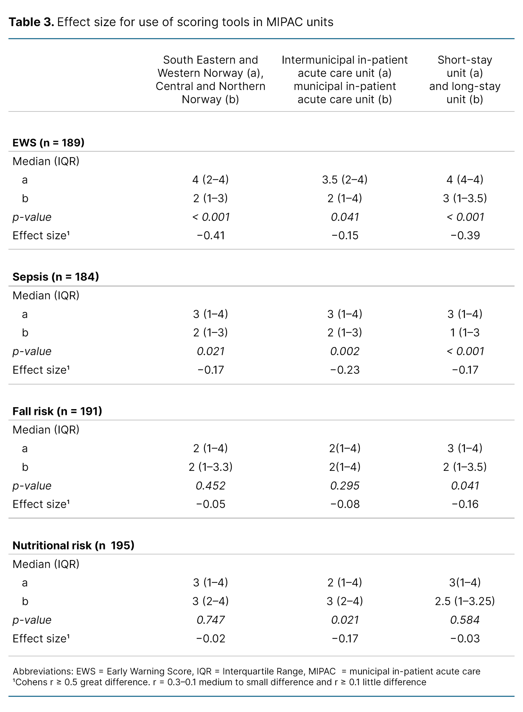Click the −0.23 effect size value

(345, 370)
